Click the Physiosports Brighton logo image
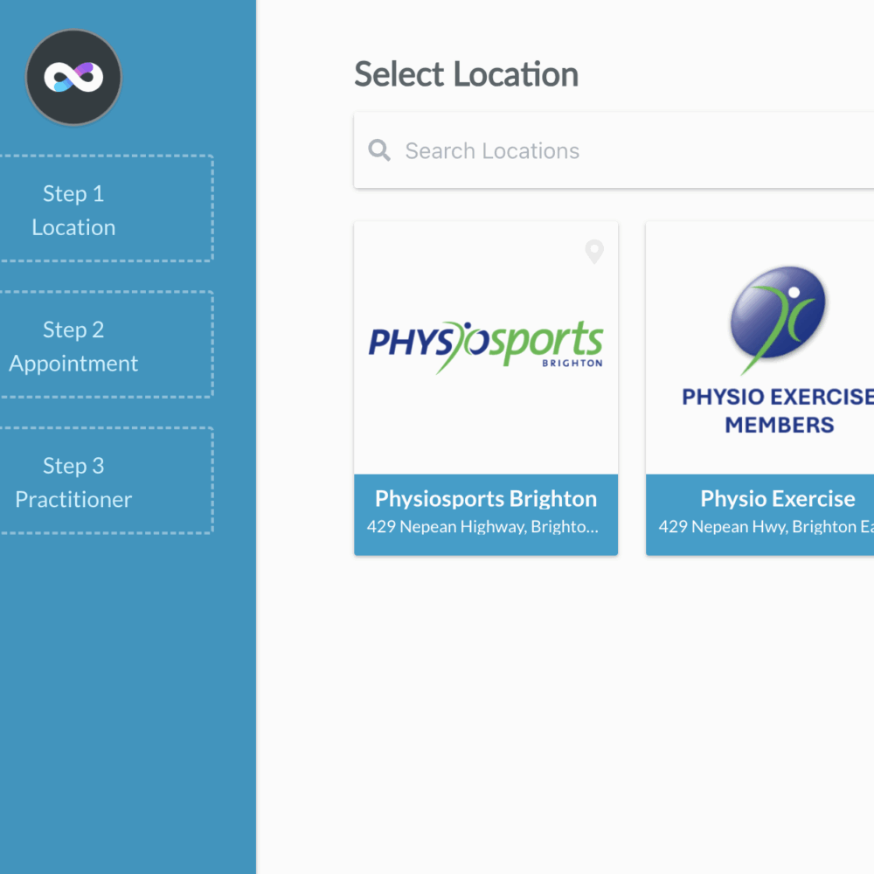 pyautogui.click(x=485, y=345)
